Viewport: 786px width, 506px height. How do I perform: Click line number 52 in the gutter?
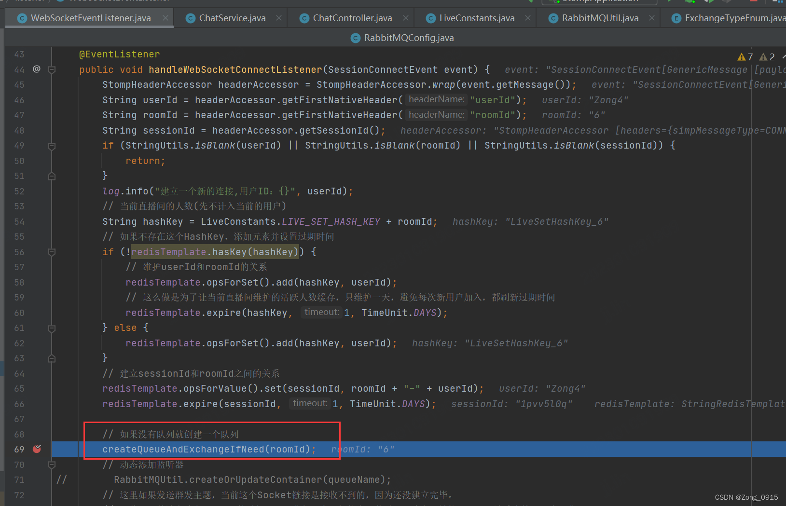click(19, 191)
